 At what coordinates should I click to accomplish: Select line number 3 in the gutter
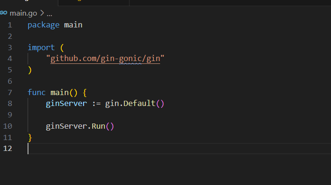click(x=9, y=47)
